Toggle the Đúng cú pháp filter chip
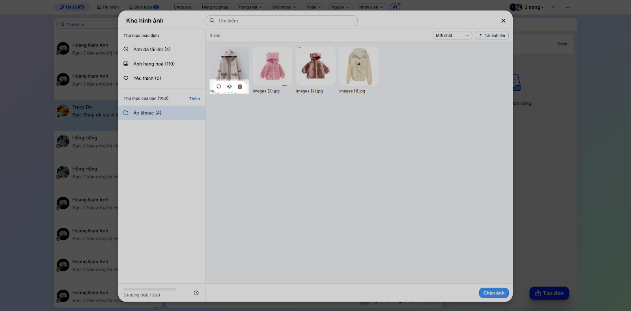Screen dimensions: 631x311 pos(215,7)
